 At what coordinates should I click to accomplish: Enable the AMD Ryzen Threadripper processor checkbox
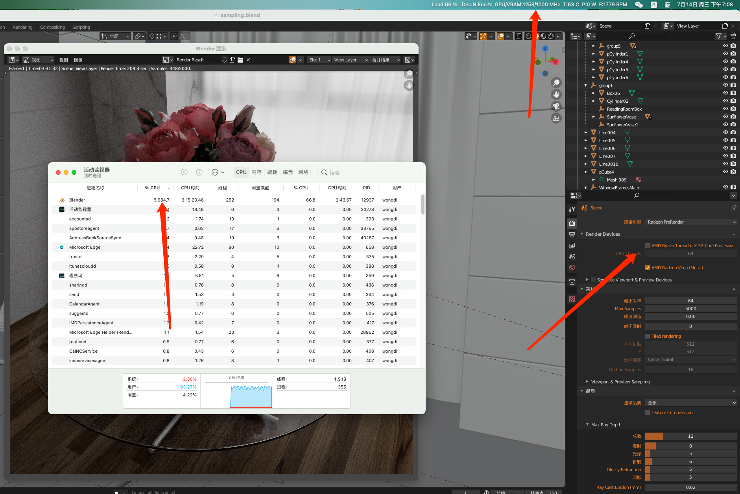648,245
